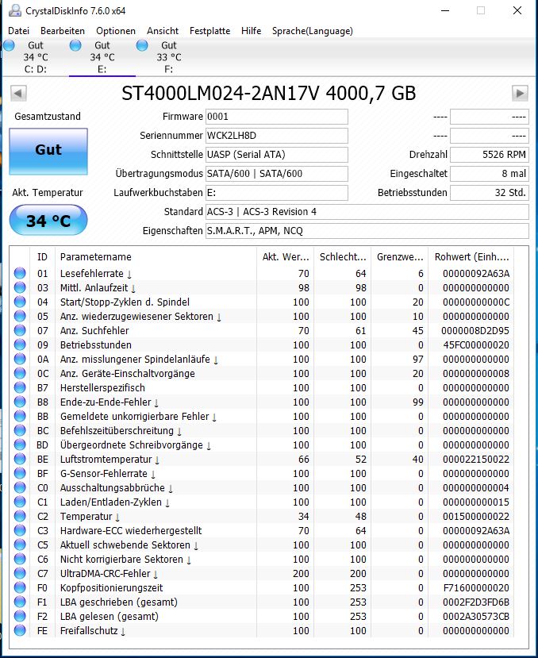Click status icon of UltraDMA-CRC-Fehler row

[x=20, y=573]
